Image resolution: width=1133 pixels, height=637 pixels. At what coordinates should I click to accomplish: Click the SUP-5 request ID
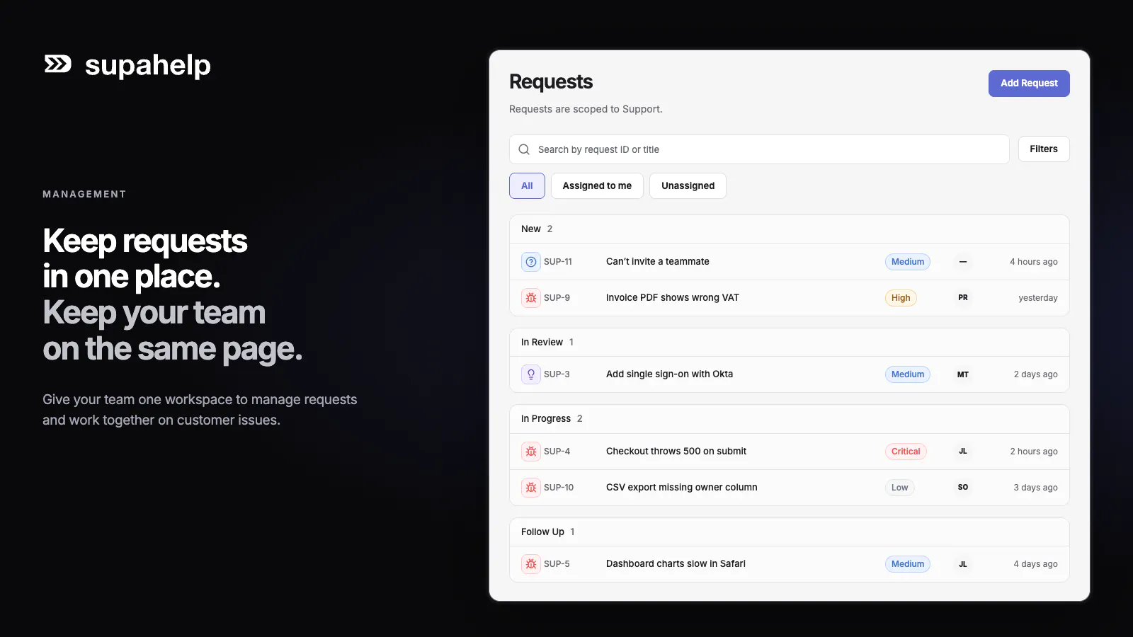point(557,564)
